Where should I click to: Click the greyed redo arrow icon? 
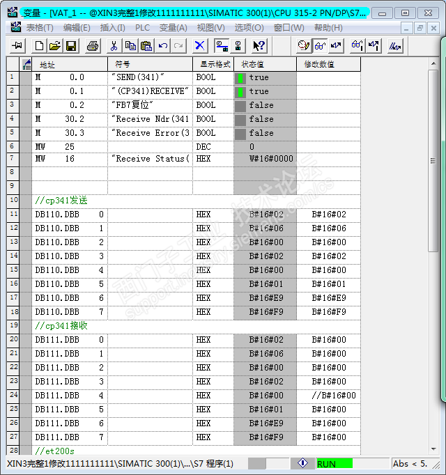click(x=178, y=46)
